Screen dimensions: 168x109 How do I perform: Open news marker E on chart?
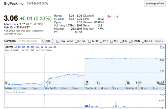coord(140,83)
